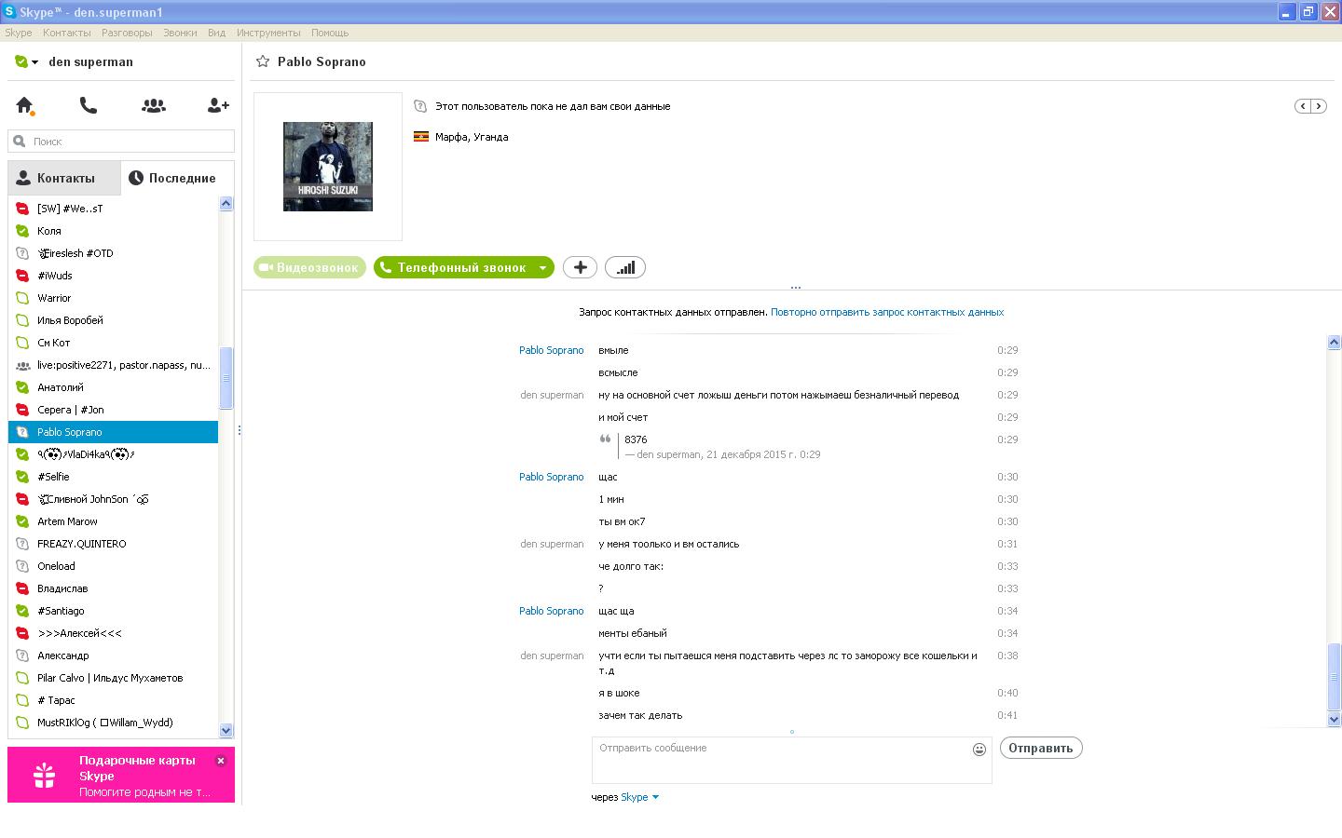The image size is (1342, 838).
Task: Click Pablo Soprano's profile picture
Action: 328,167
